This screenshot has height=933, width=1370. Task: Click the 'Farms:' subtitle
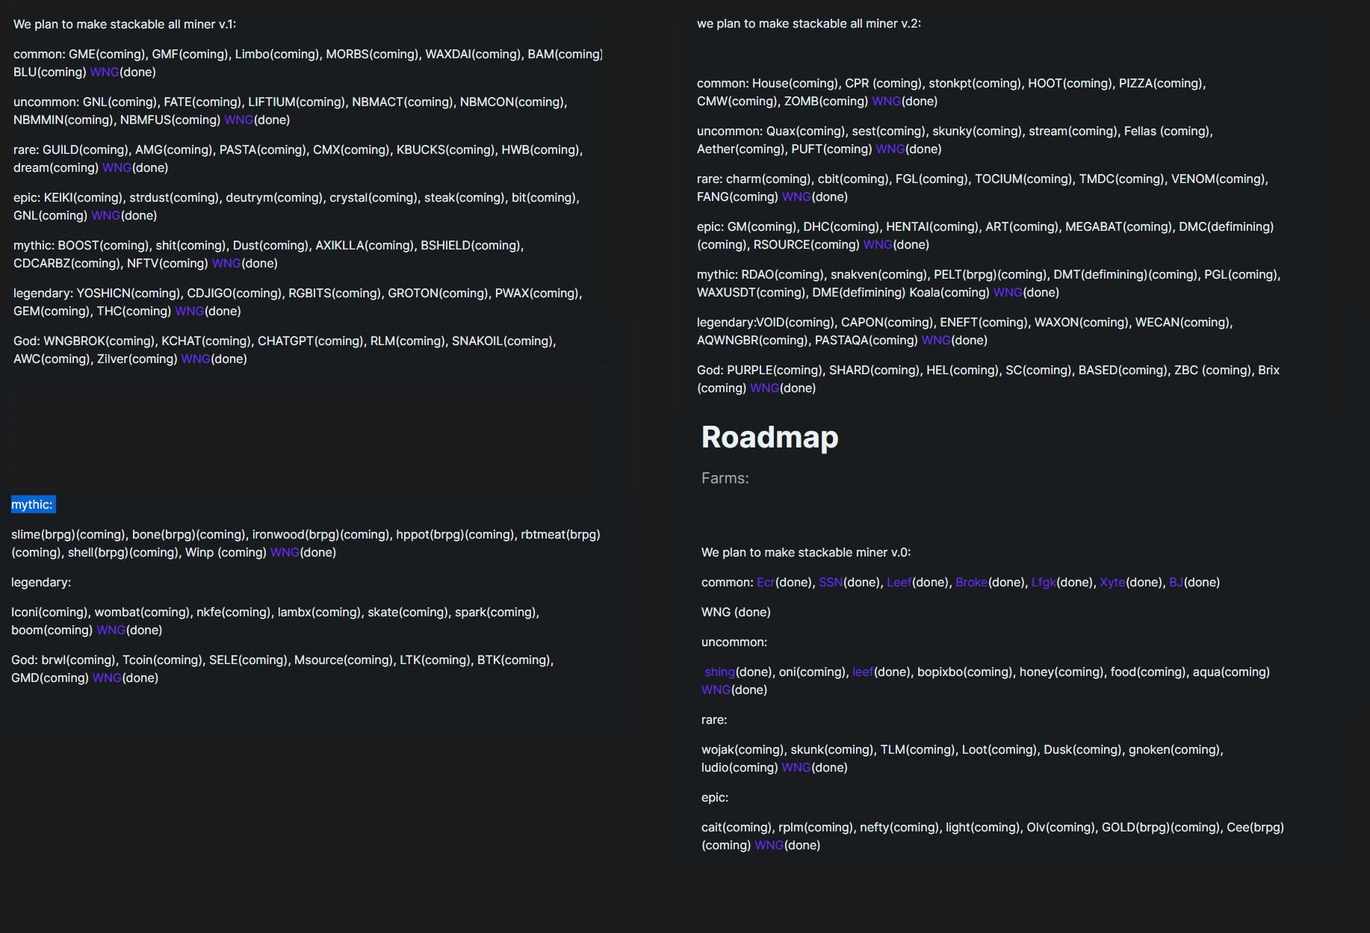pos(725,478)
